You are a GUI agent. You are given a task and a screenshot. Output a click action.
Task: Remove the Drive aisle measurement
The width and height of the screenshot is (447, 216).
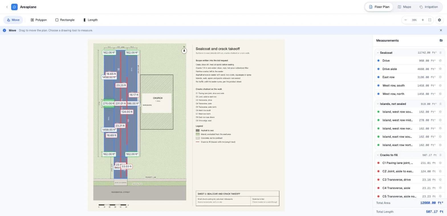click(x=440, y=69)
